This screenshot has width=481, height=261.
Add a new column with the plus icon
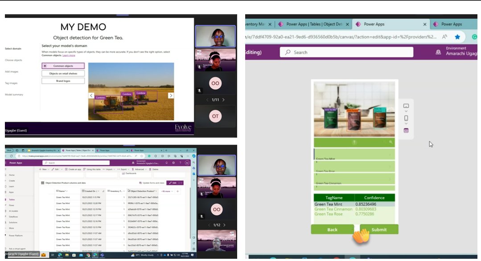(x=177, y=191)
